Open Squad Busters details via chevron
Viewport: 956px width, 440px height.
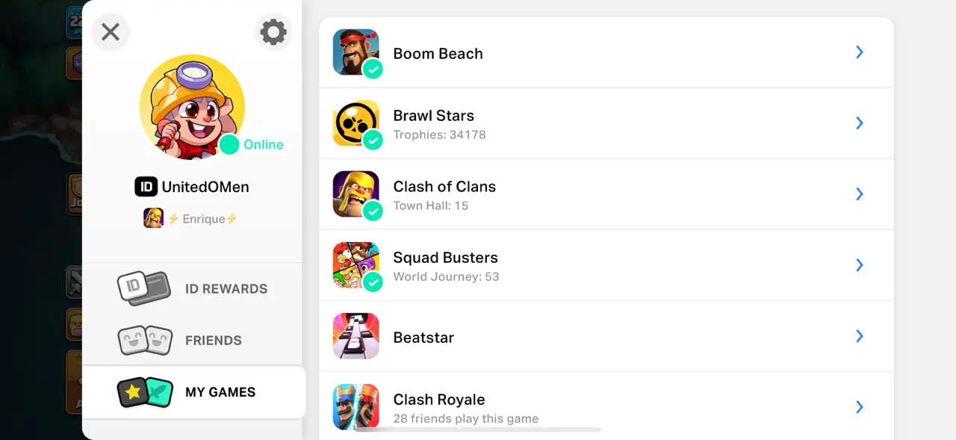pyautogui.click(x=860, y=265)
